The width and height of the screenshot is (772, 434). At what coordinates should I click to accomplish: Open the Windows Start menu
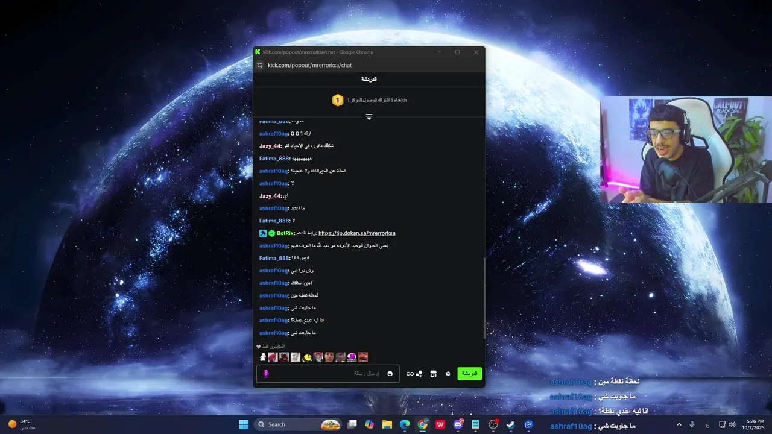click(244, 424)
